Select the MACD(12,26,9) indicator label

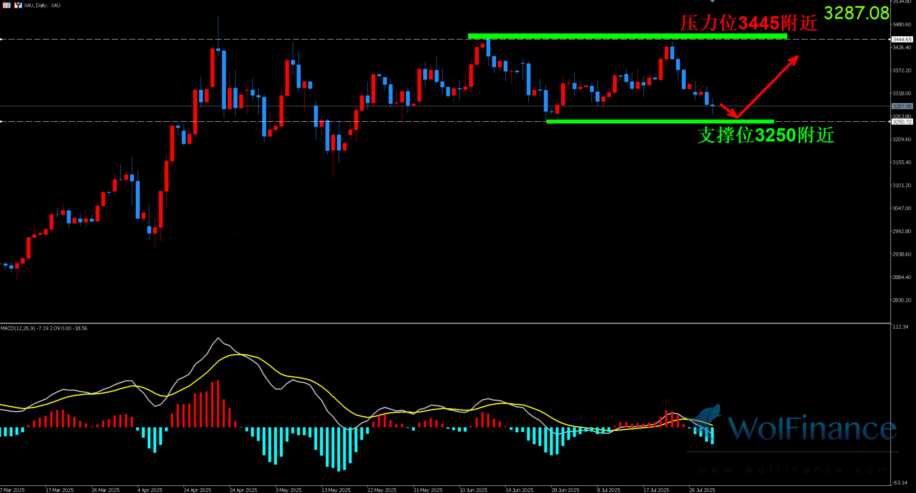coord(44,328)
